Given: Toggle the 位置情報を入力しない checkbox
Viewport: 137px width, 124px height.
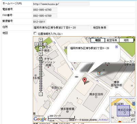Looking at the screenshot, I should click(35, 33).
